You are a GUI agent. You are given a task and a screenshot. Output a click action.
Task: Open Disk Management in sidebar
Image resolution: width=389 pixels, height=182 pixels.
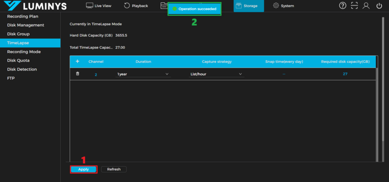[x=26, y=25]
